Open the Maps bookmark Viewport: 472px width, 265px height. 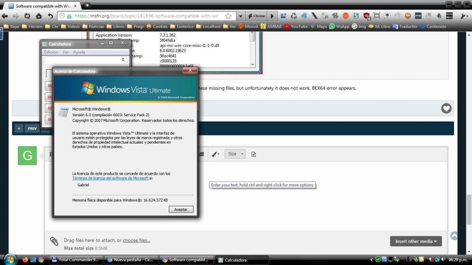point(319,26)
